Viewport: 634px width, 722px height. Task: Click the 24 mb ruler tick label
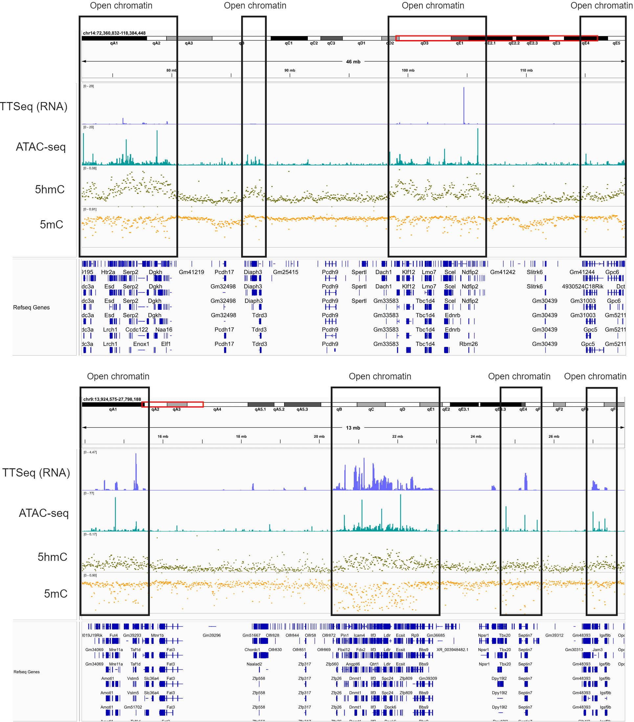(x=476, y=436)
